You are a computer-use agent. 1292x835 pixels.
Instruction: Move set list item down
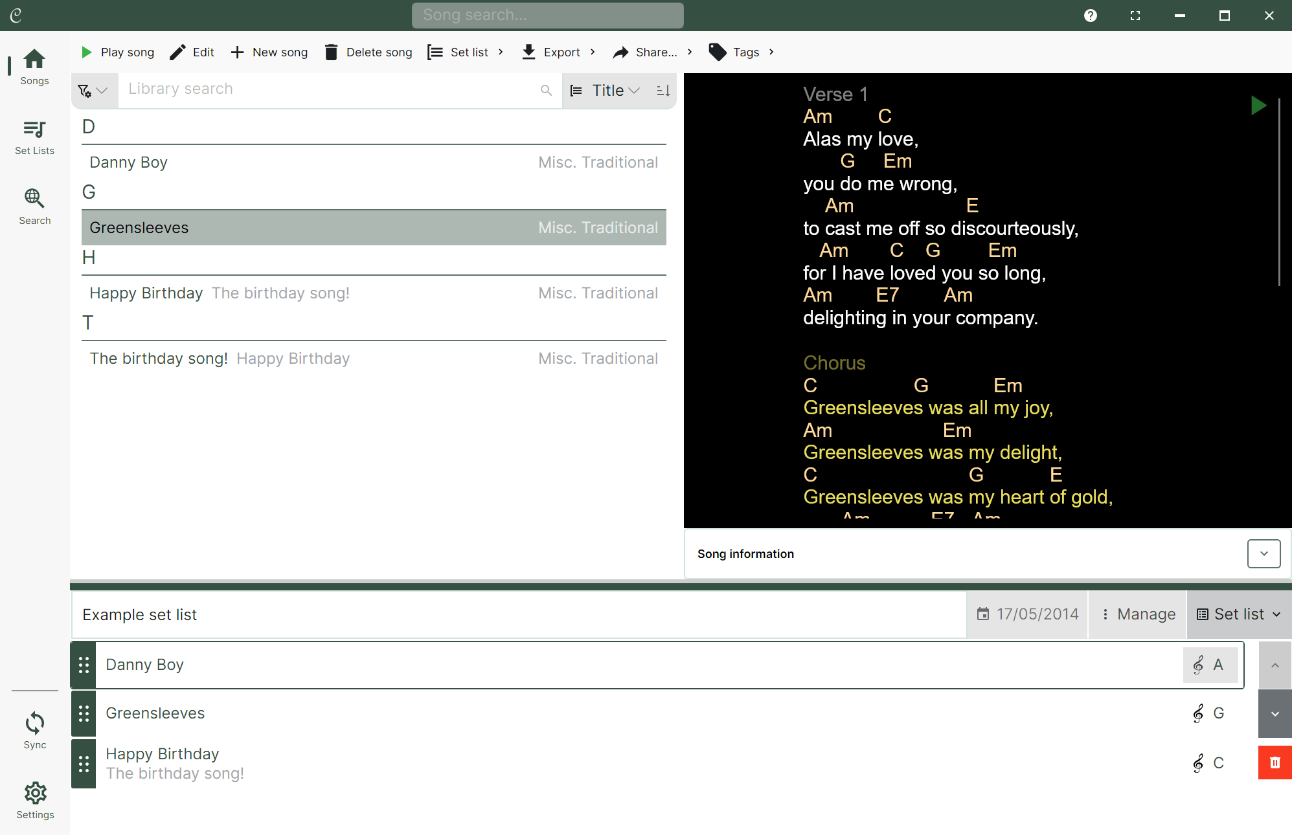[x=1275, y=714]
